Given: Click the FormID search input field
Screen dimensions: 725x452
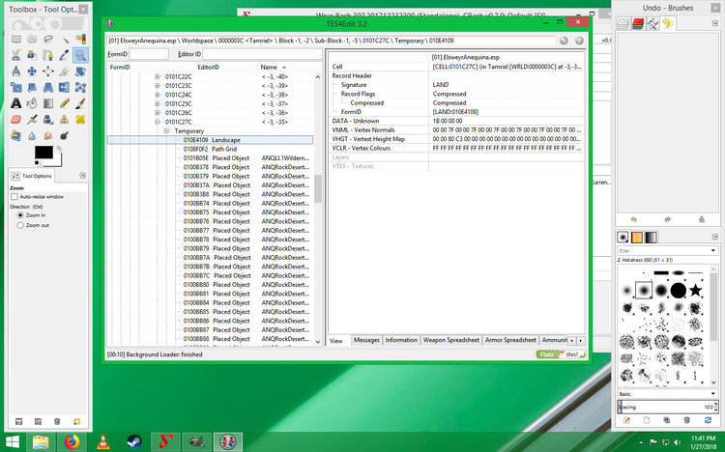Looking at the screenshot, I should tap(149, 54).
